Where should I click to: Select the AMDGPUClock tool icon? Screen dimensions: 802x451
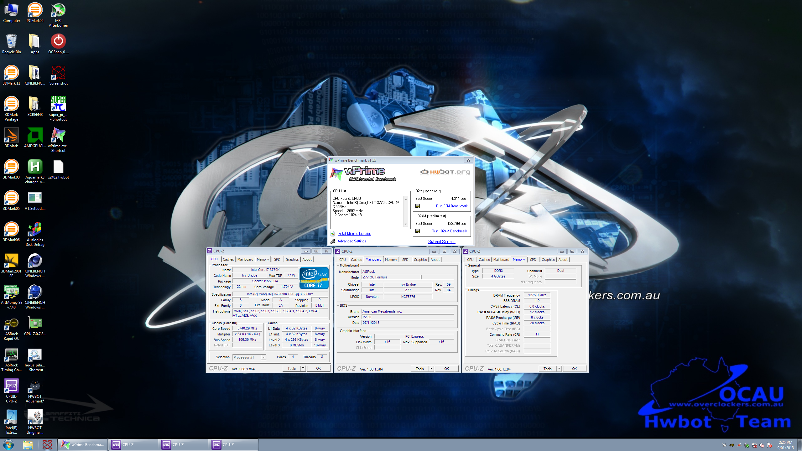[35, 138]
